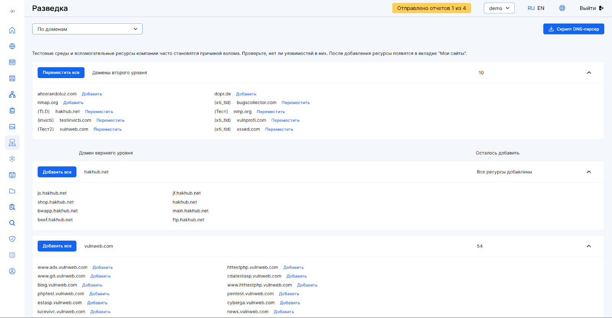Collapse the vulnweb.com section chevron
The width and height of the screenshot is (612, 318).
pos(589,246)
